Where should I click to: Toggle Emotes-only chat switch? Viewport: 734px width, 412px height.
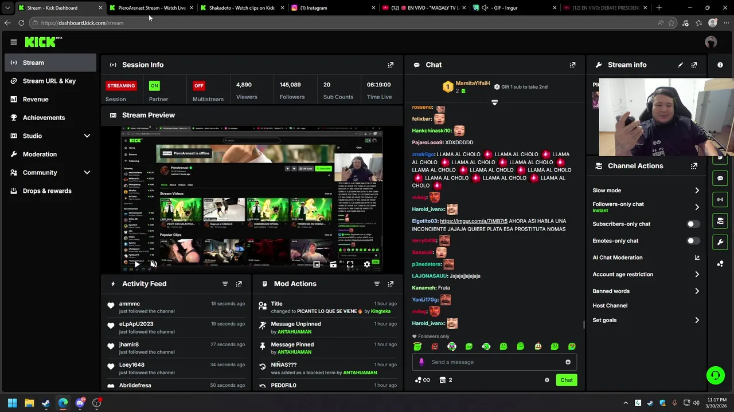[693, 241]
